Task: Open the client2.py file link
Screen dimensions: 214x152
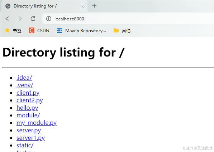Action: (30, 100)
